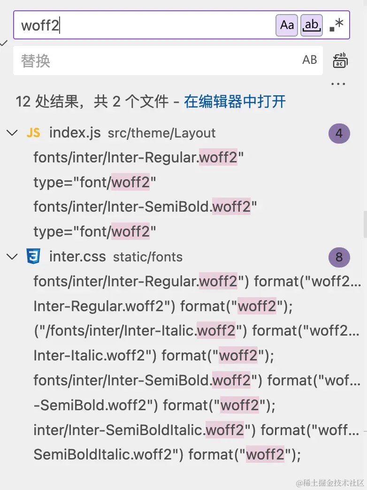The width and height of the screenshot is (367, 490).
Task: Open first type="font/woff2" result in index.js
Action: coord(95,182)
